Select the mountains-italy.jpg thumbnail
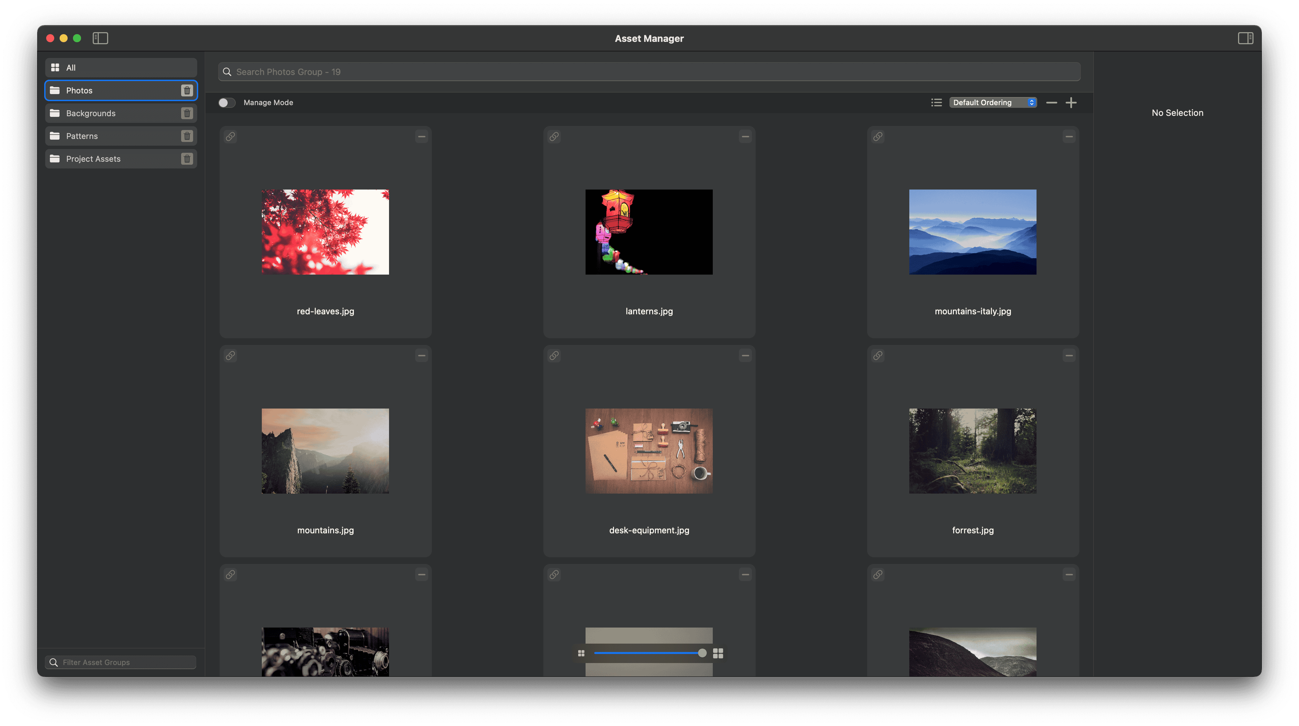The width and height of the screenshot is (1299, 726). click(972, 232)
